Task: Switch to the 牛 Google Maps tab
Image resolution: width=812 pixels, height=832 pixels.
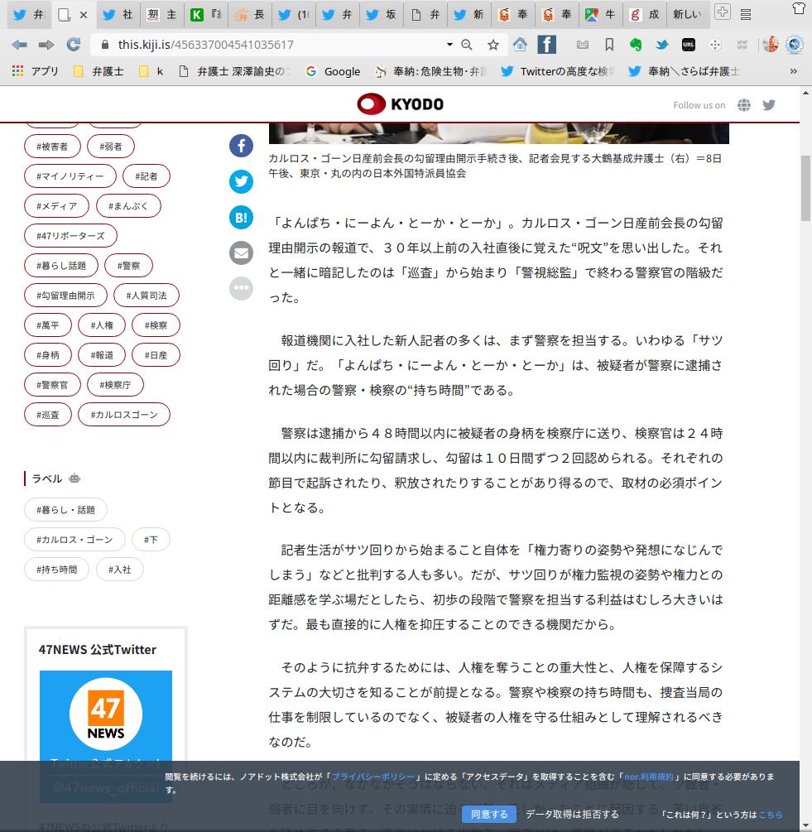Action: click(x=600, y=14)
